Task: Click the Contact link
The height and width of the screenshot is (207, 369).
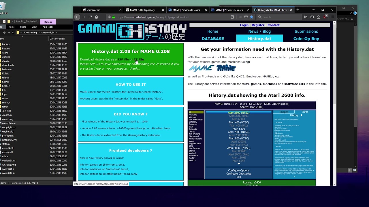Action: pos(274,25)
